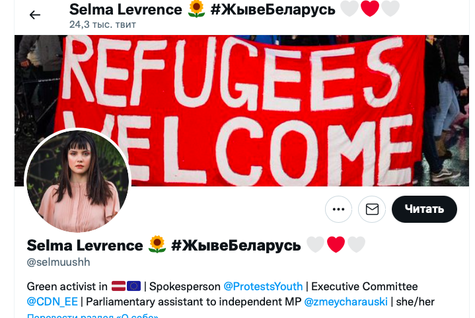Click the sunflower emoji in the header title

click(196, 9)
